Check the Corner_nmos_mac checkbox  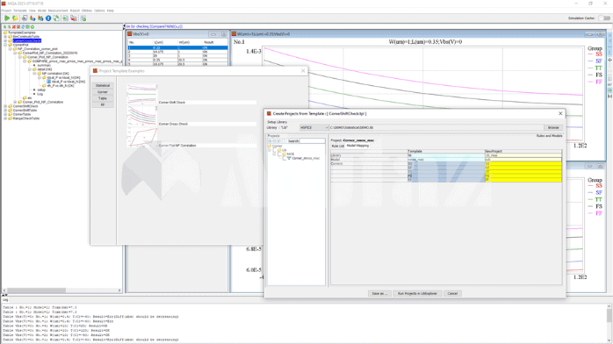[285, 158]
